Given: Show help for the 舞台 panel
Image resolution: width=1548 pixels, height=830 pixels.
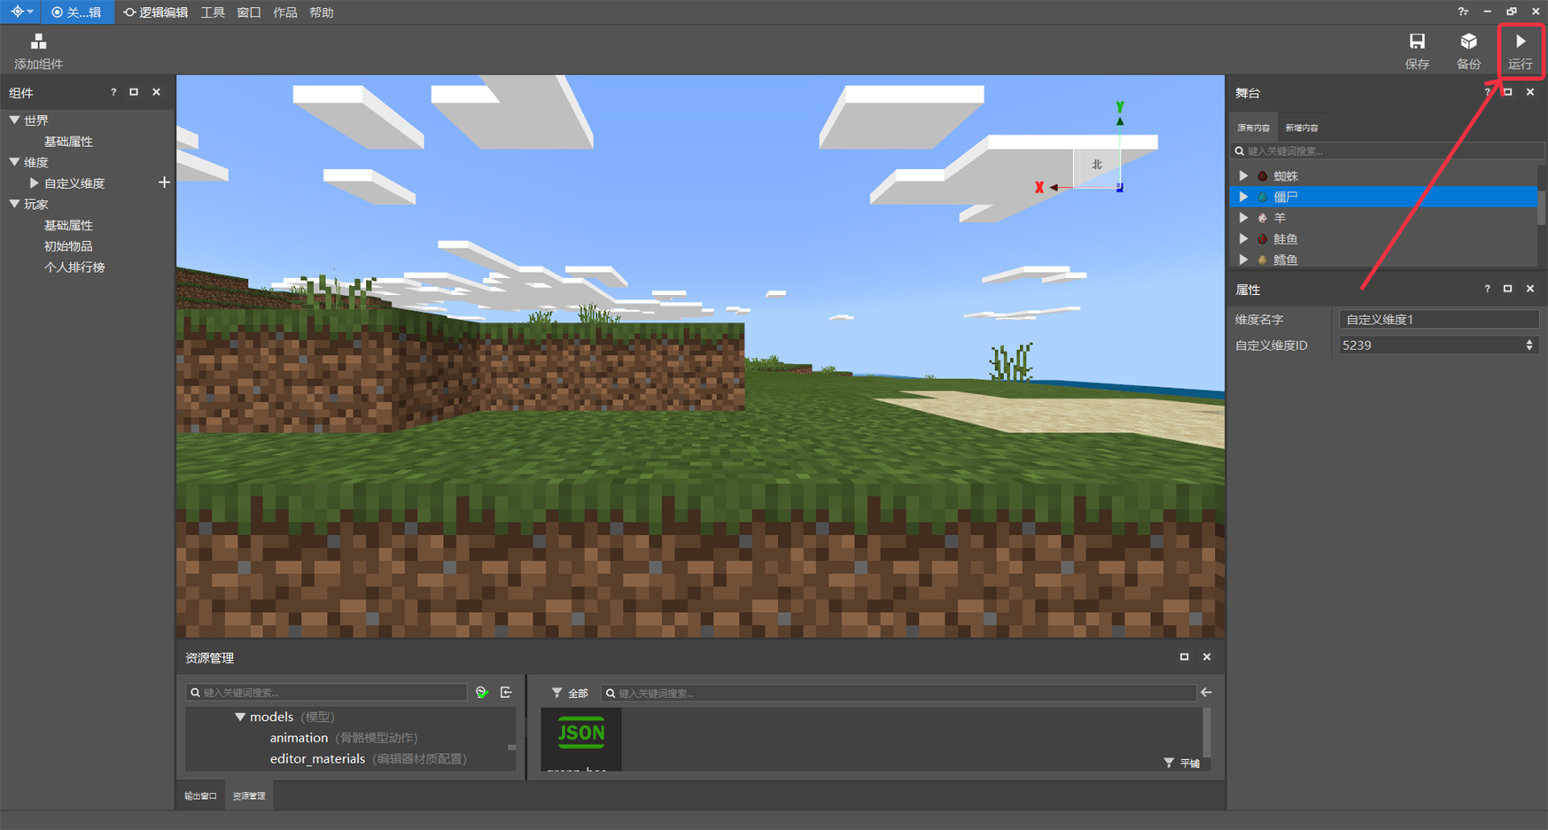Looking at the screenshot, I should pyautogui.click(x=1488, y=92).
